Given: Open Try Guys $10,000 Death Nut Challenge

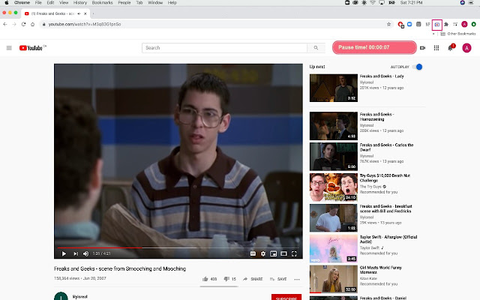Looking at the screenshot, I should pyautogui.click(x=385, y=178).
